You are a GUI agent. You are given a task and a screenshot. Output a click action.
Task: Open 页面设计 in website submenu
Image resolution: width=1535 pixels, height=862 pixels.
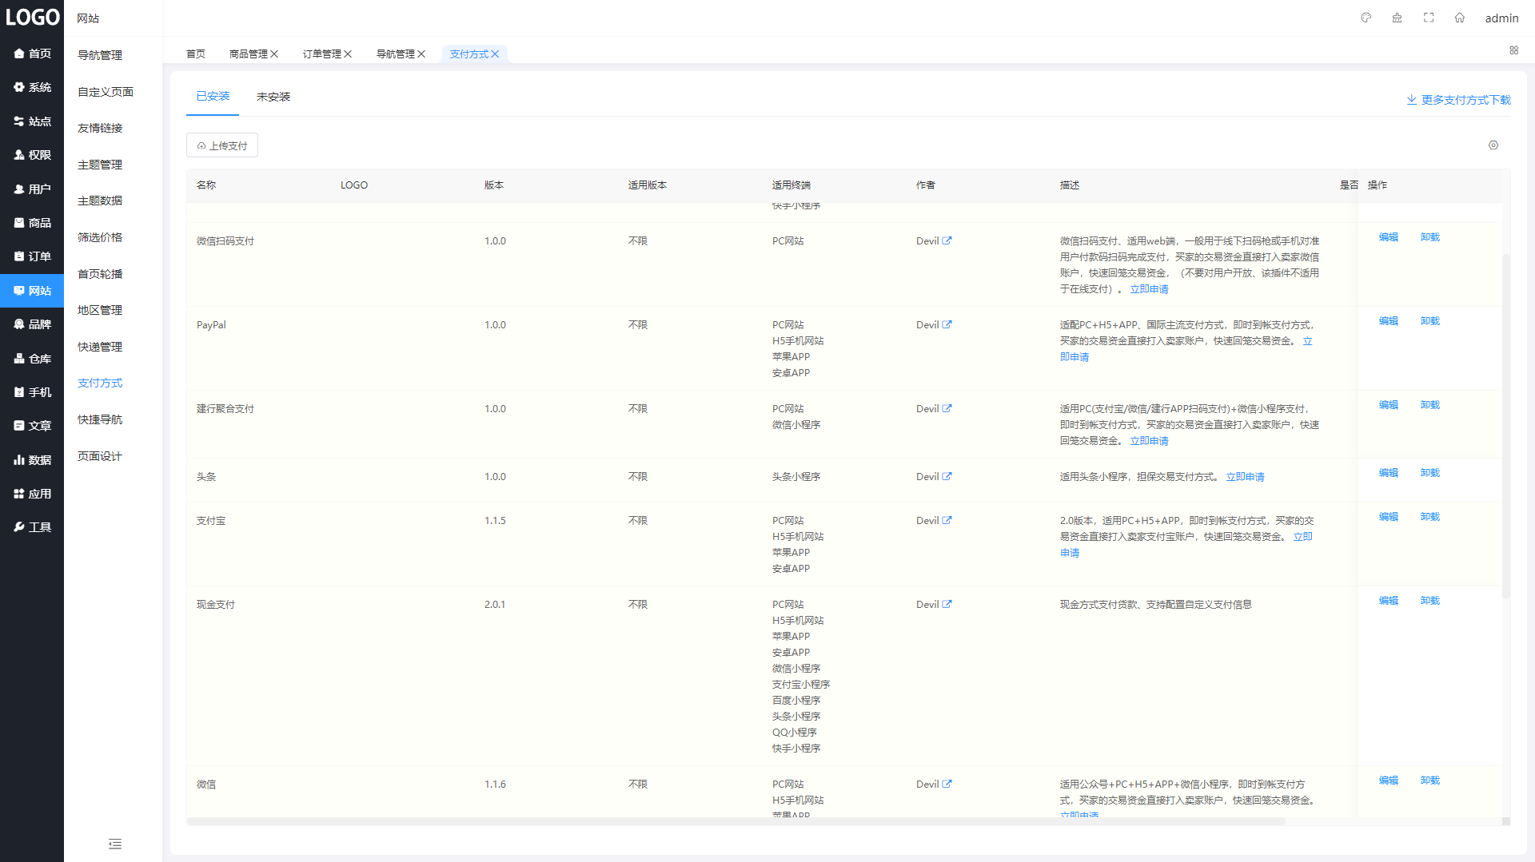[x=100, y=456]
